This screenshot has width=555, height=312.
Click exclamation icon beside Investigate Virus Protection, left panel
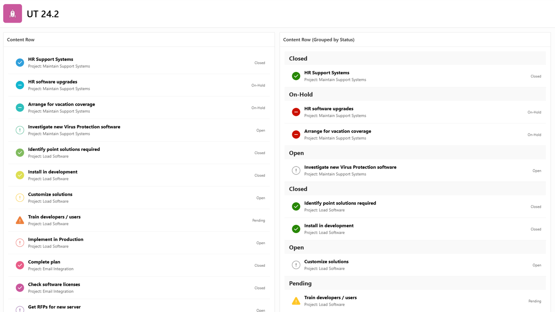tap(20, 130)
